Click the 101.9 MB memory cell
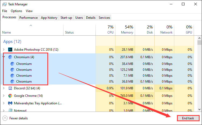The height and width of the screenshot is (125, 202). pyautogui.click(x=125, y=88)
